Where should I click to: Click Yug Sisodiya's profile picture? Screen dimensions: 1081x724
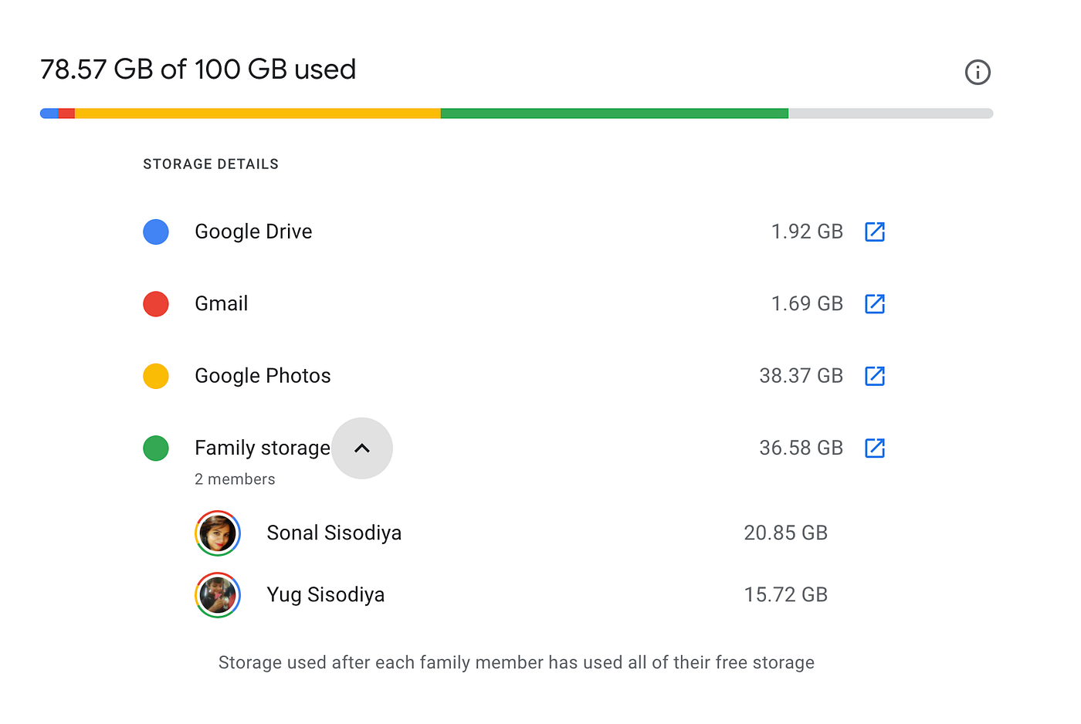pyautogui.click(x=218, y=595)
